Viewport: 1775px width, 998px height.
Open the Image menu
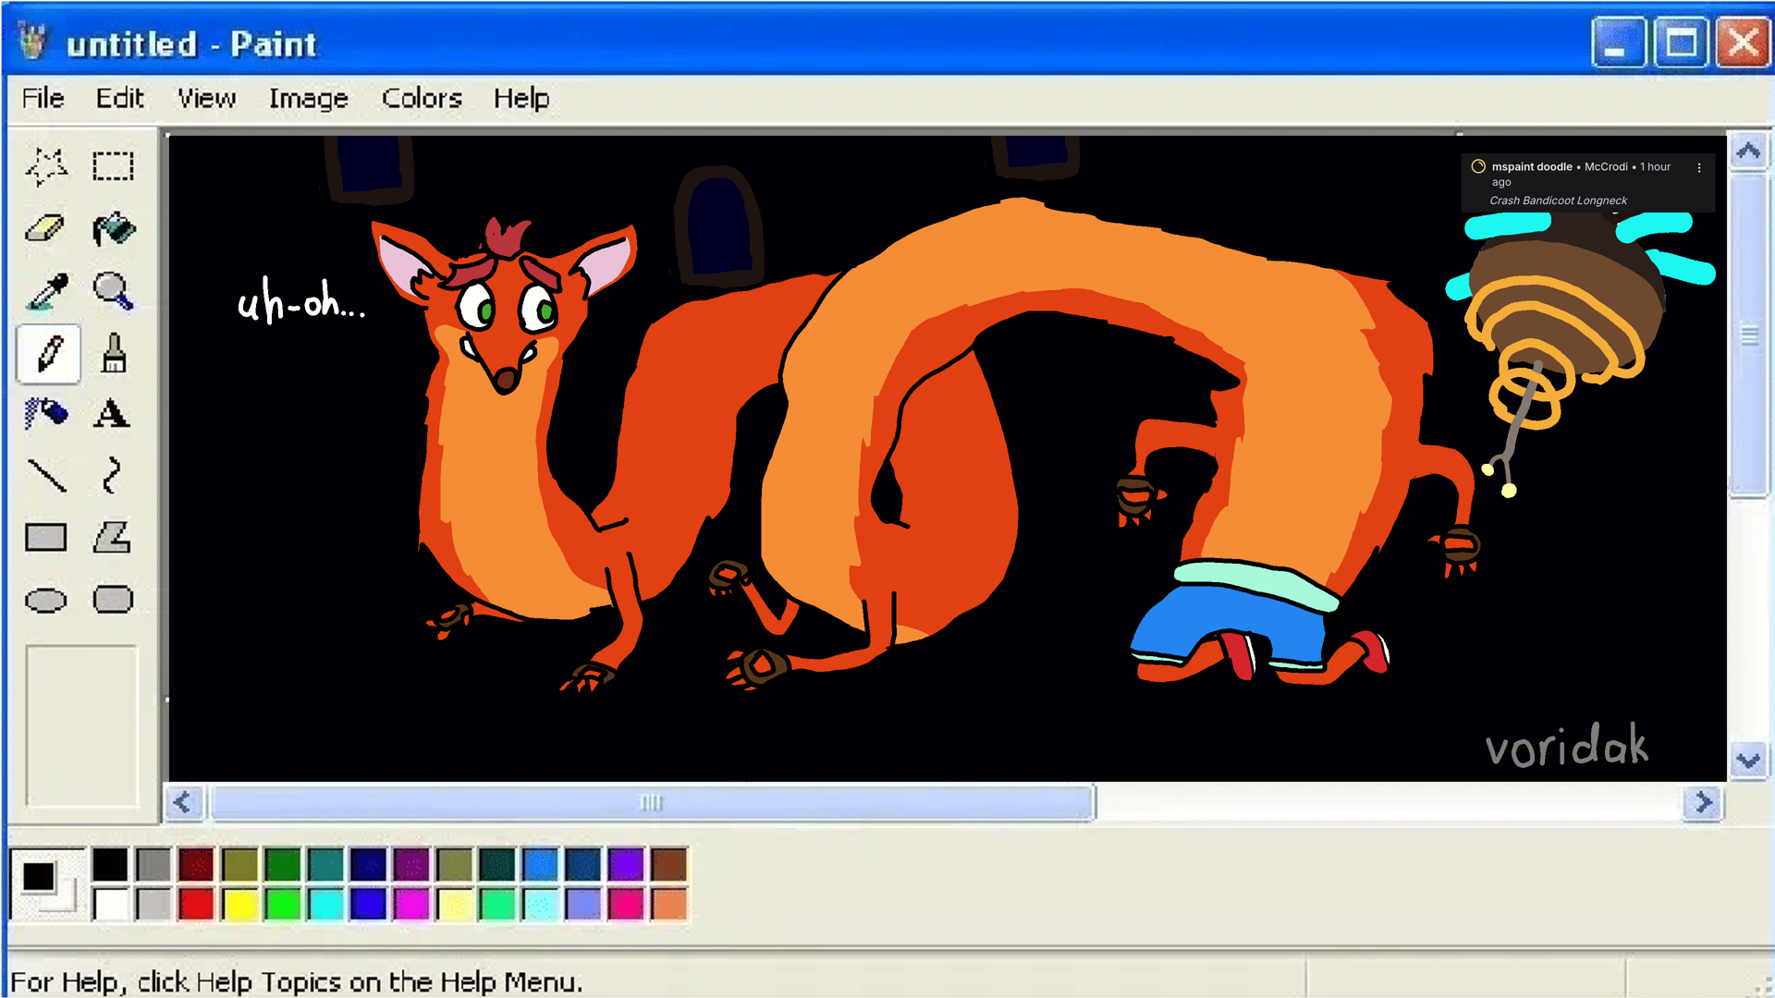309,98
